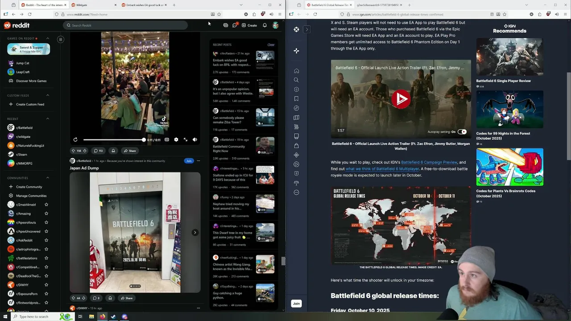Toggle captions on Reddit video
This screenshot has height=321, width=571.
[167, 140]
